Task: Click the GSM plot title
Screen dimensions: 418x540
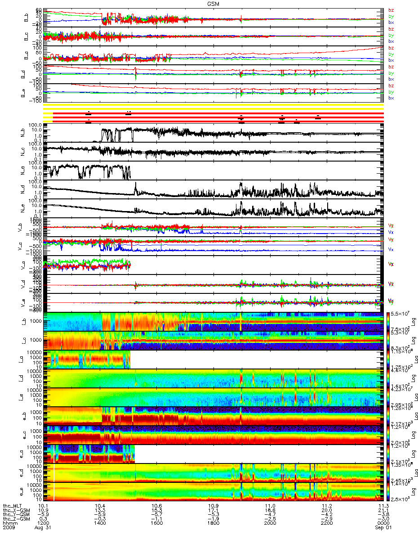Action: pos(213,3)
